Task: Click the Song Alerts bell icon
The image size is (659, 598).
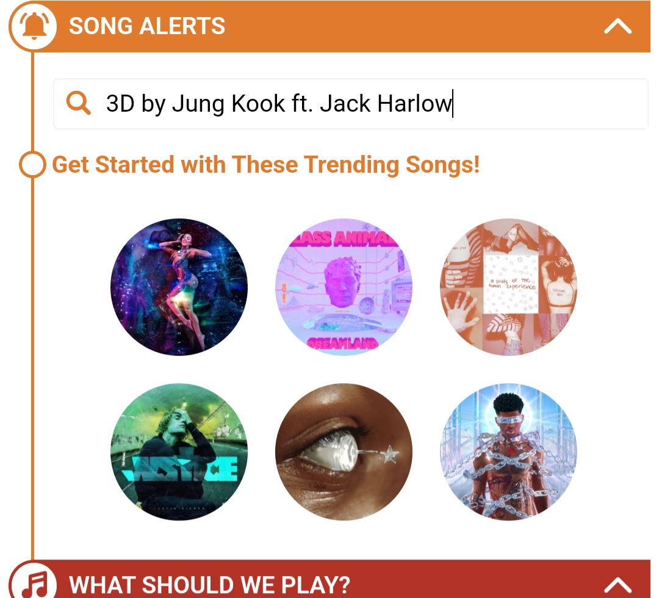Action: coord(33,26)
